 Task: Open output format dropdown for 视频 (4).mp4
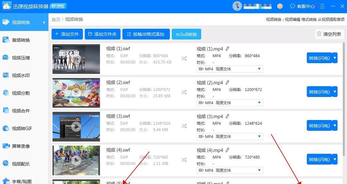tap(230, 170)
